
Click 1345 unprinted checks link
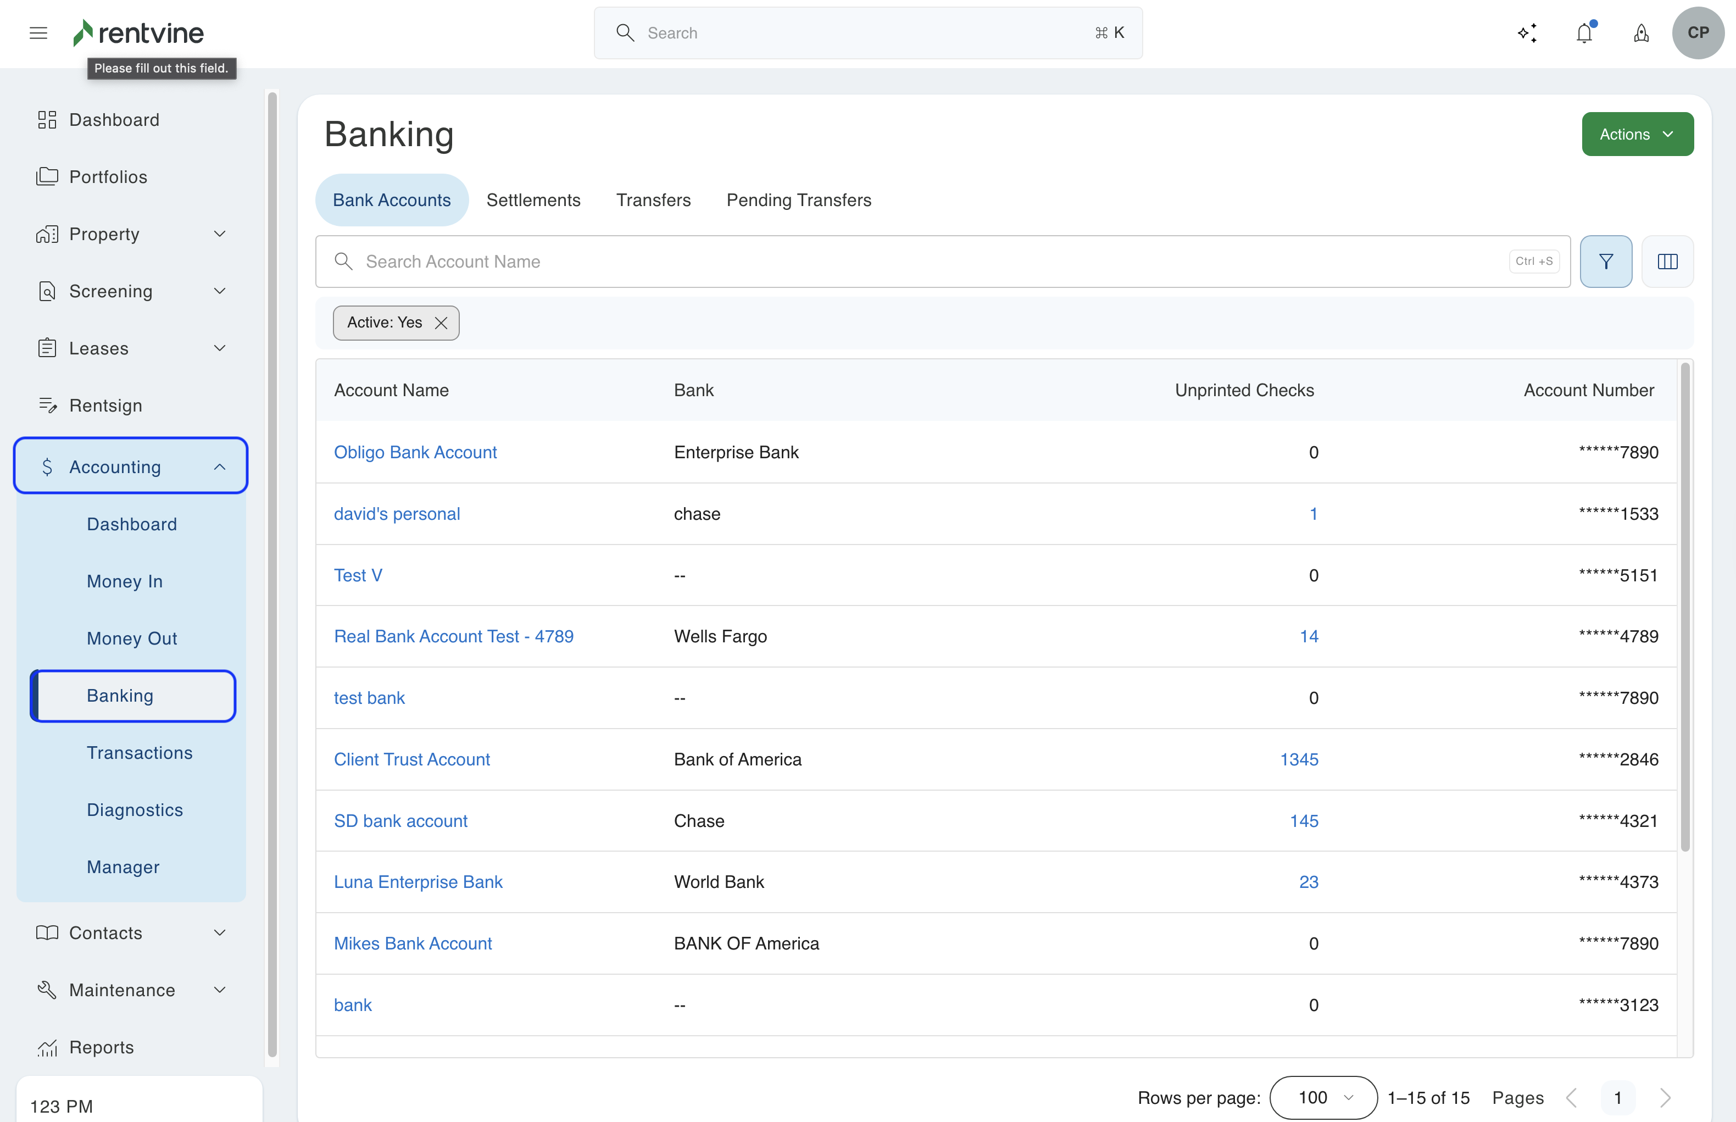pos(1299,759)
